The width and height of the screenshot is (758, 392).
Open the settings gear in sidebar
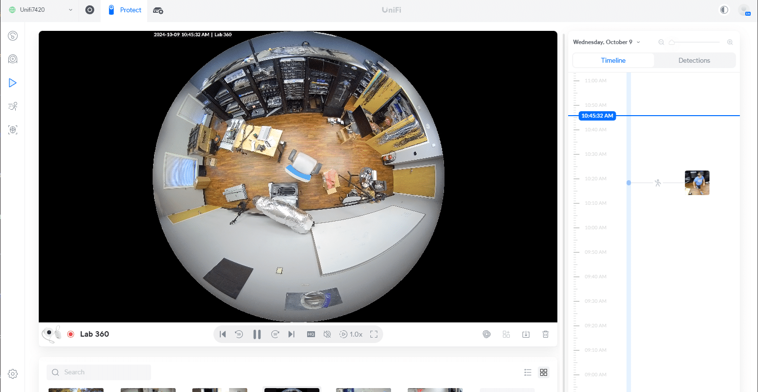(x=13, y=374)
